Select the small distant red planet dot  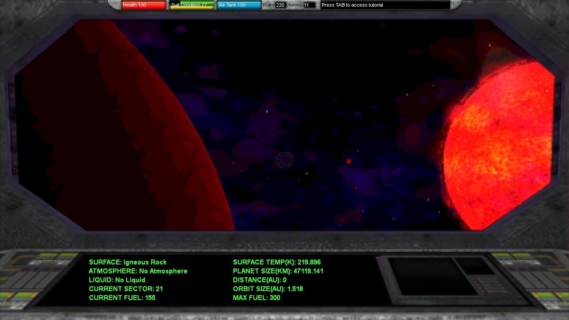point(349,161)
